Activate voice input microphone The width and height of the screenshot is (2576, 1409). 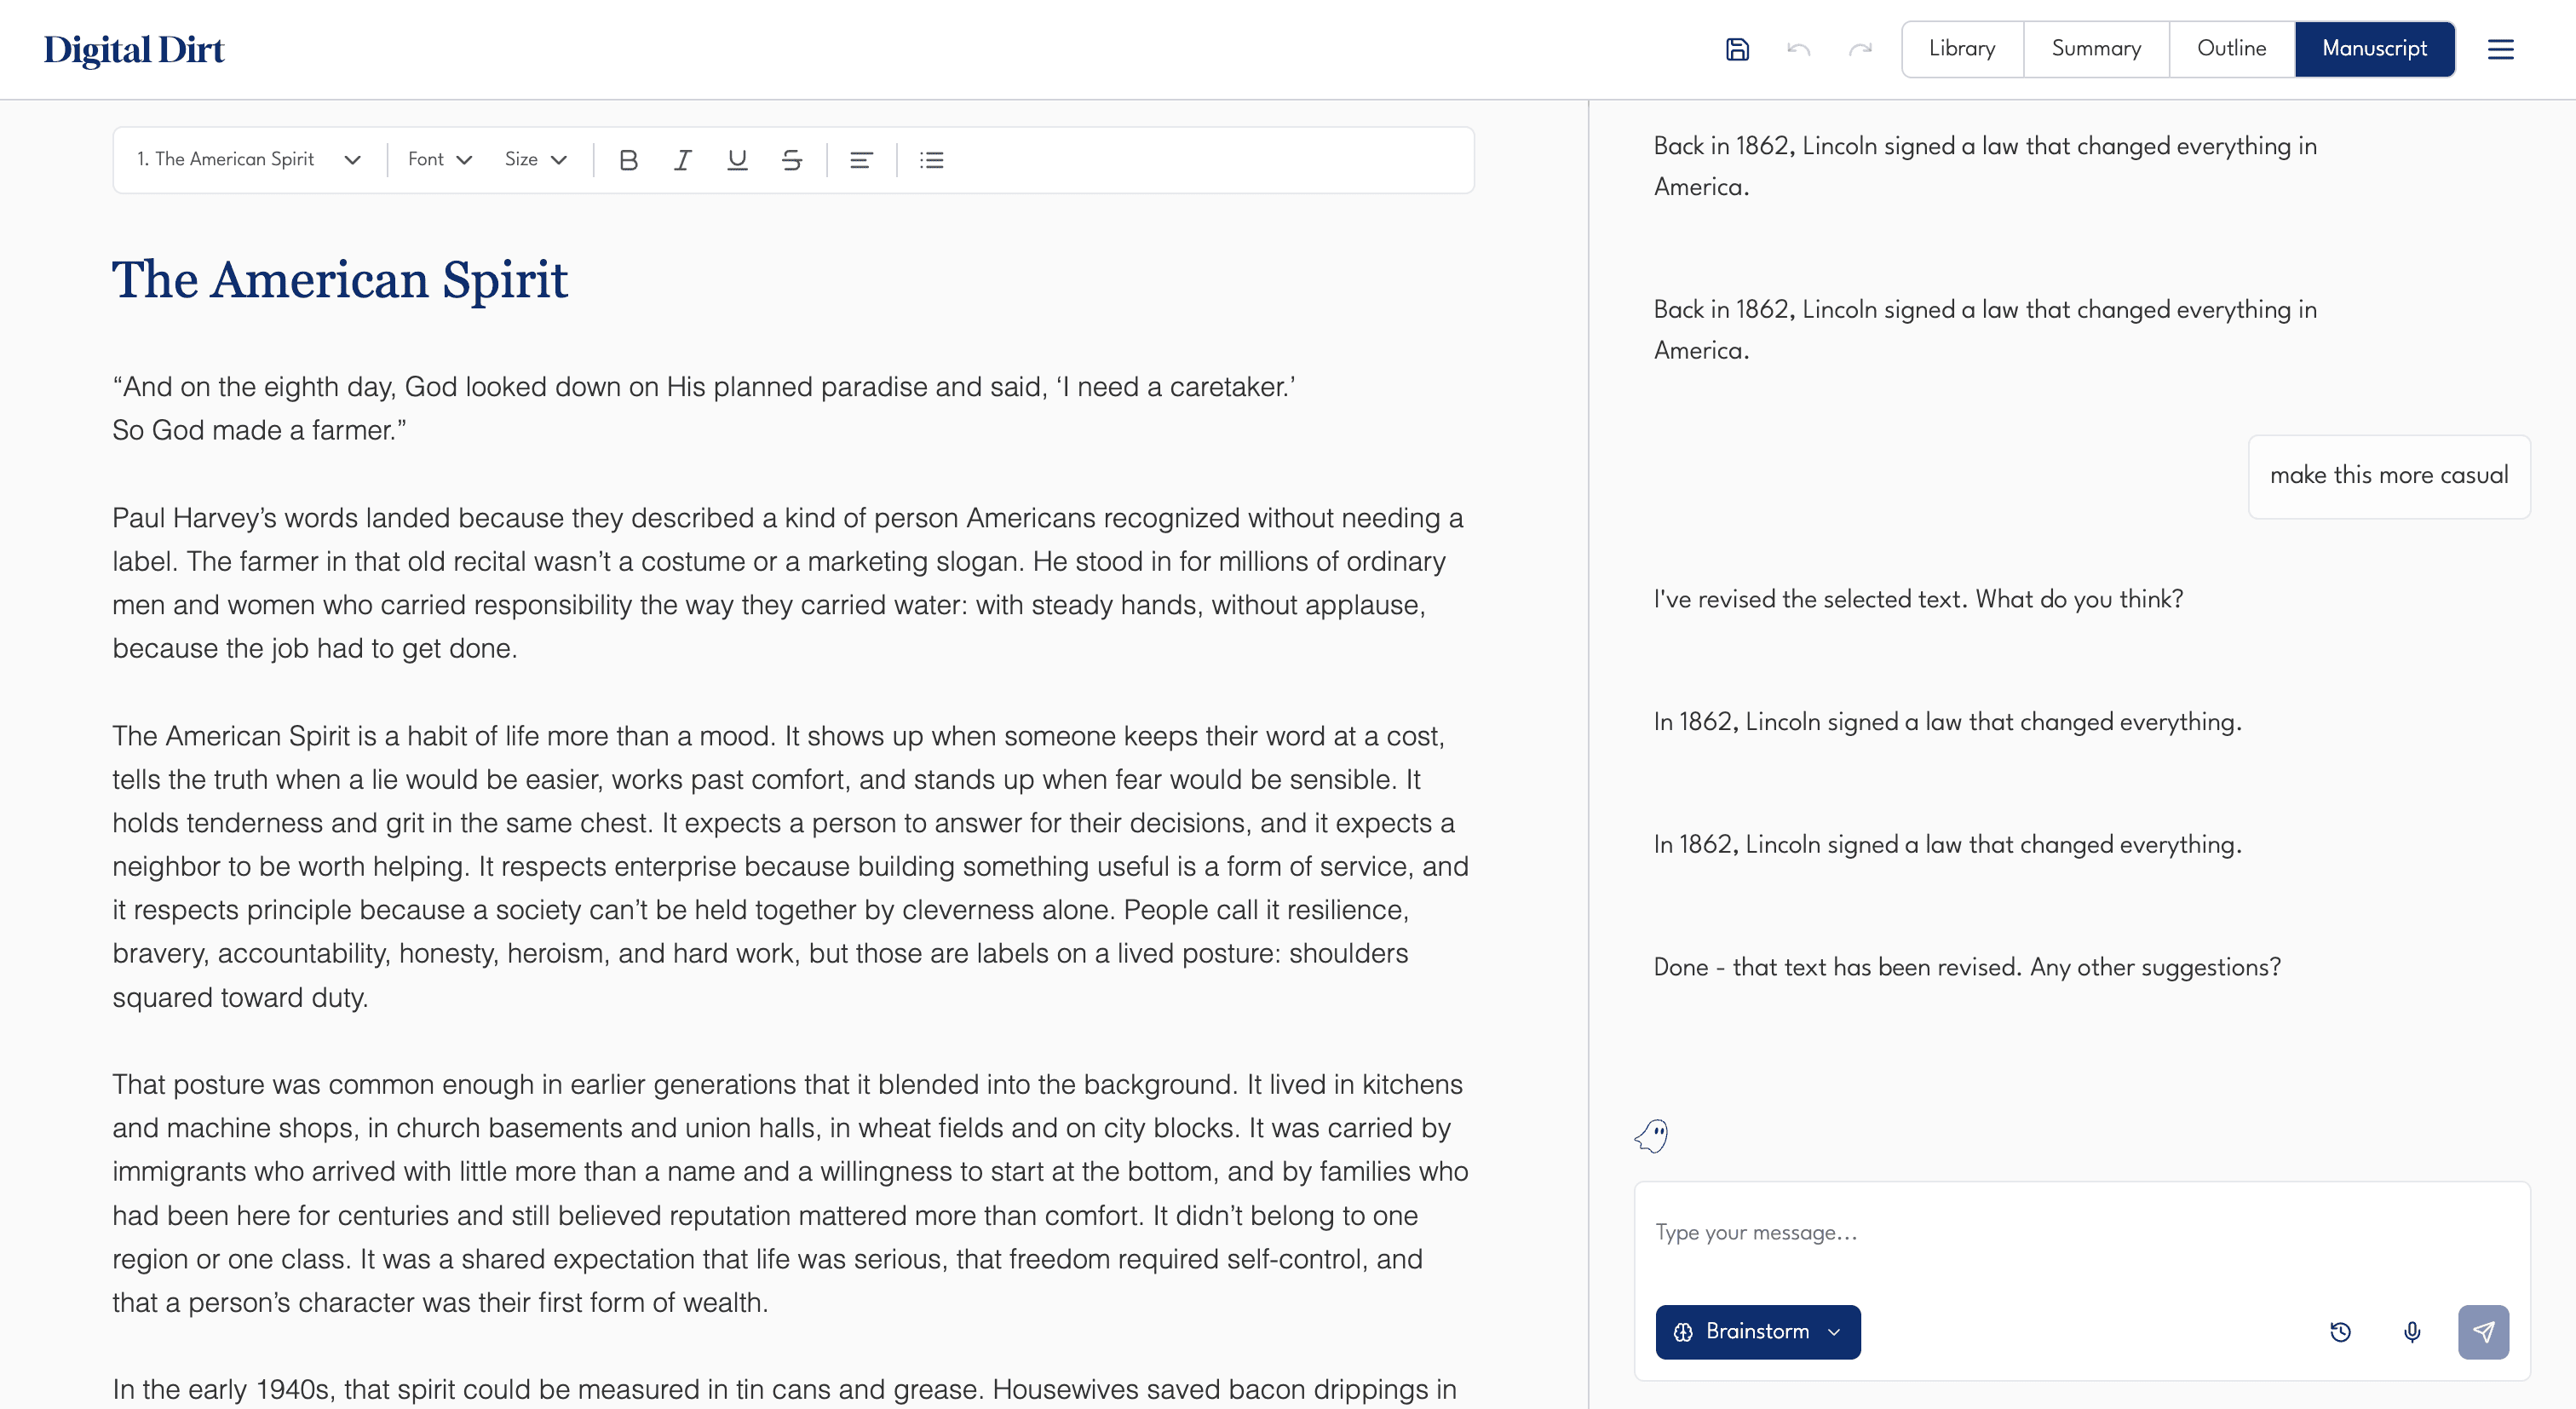coord(2412,1332)
